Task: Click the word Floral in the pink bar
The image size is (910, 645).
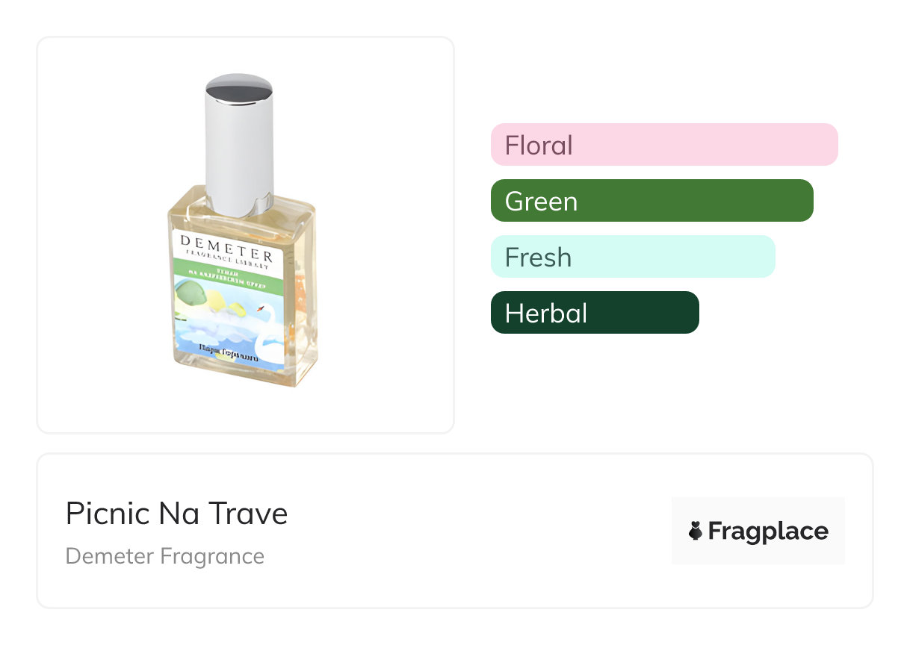Action: (x=539, y=145)
